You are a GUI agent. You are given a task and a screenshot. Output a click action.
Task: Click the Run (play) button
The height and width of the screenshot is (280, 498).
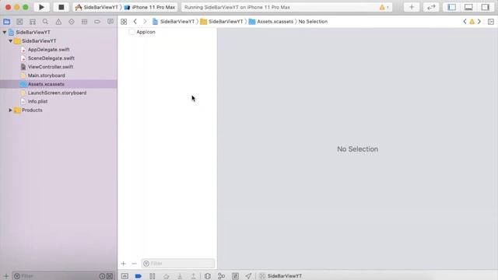[x=41, y=7]
